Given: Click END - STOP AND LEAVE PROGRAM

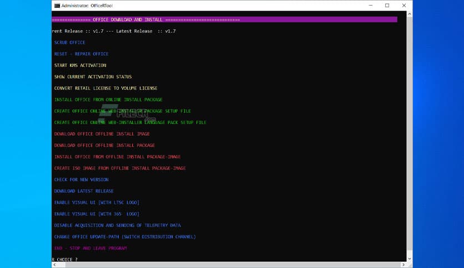Looking at the screenshot, I should (90, 248).
